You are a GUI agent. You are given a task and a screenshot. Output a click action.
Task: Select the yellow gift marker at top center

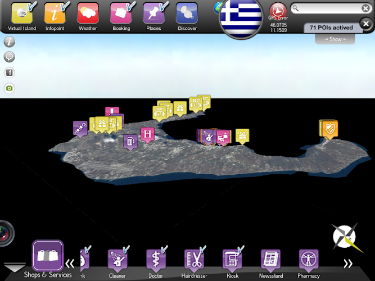tap(180, 108)
